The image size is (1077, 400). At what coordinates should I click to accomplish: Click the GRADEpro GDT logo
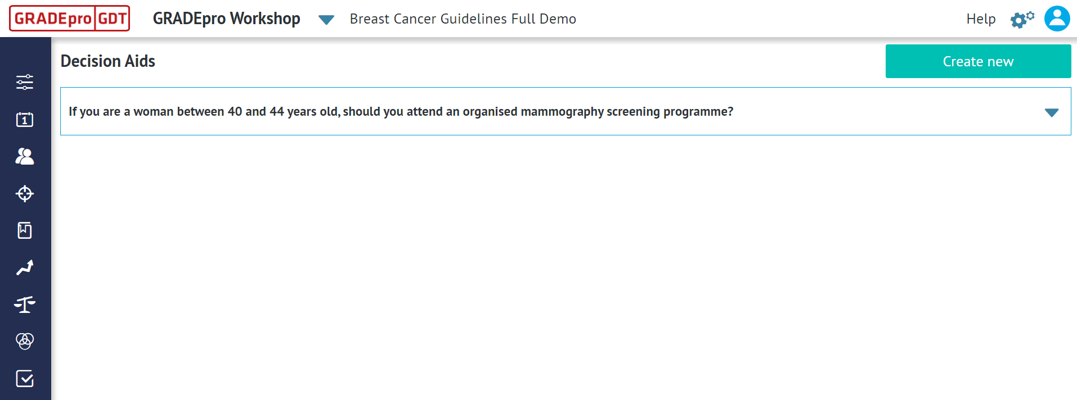click(x=69, y=18)
